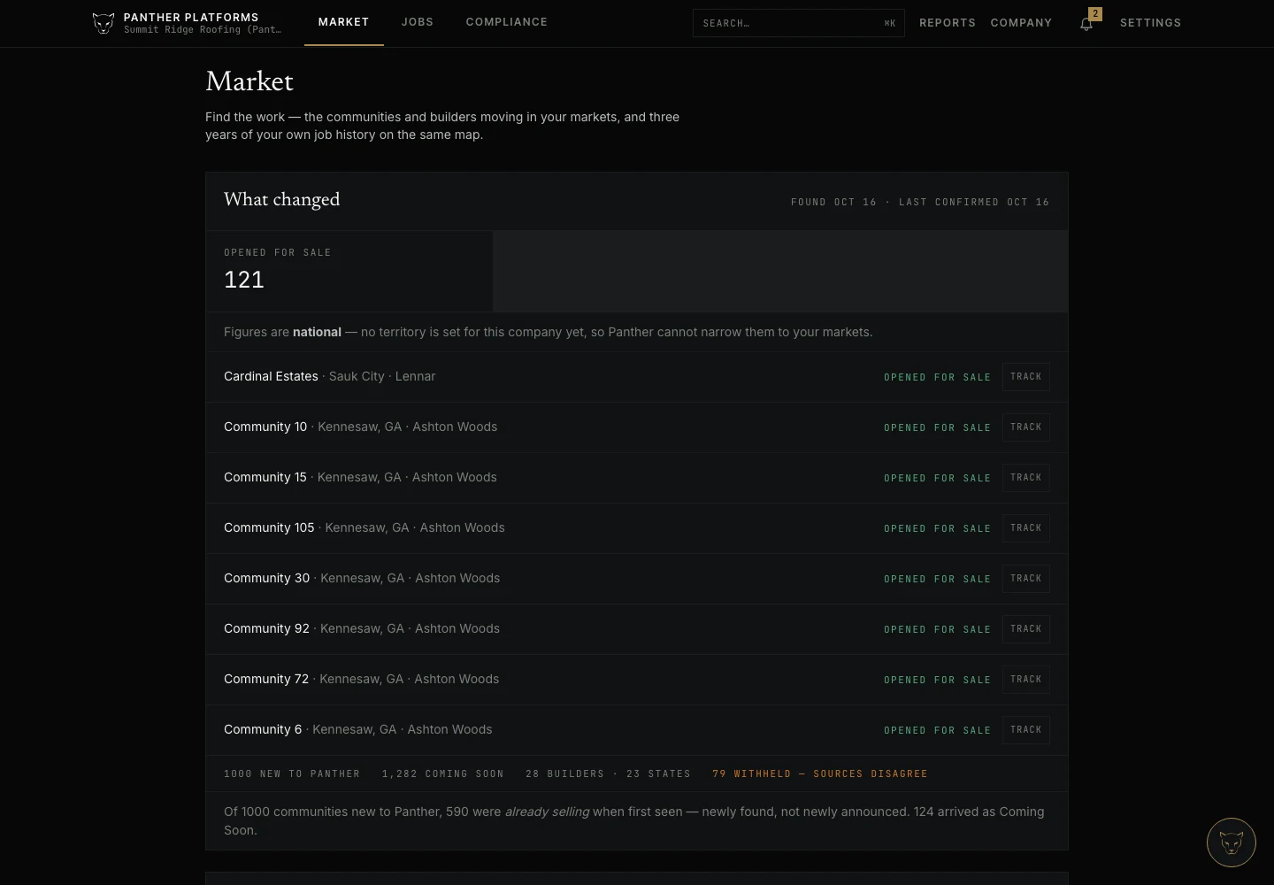Click the Panther Platforms logo icon
The height and width of the screenshot is (885, 1274).
point(104,23)
